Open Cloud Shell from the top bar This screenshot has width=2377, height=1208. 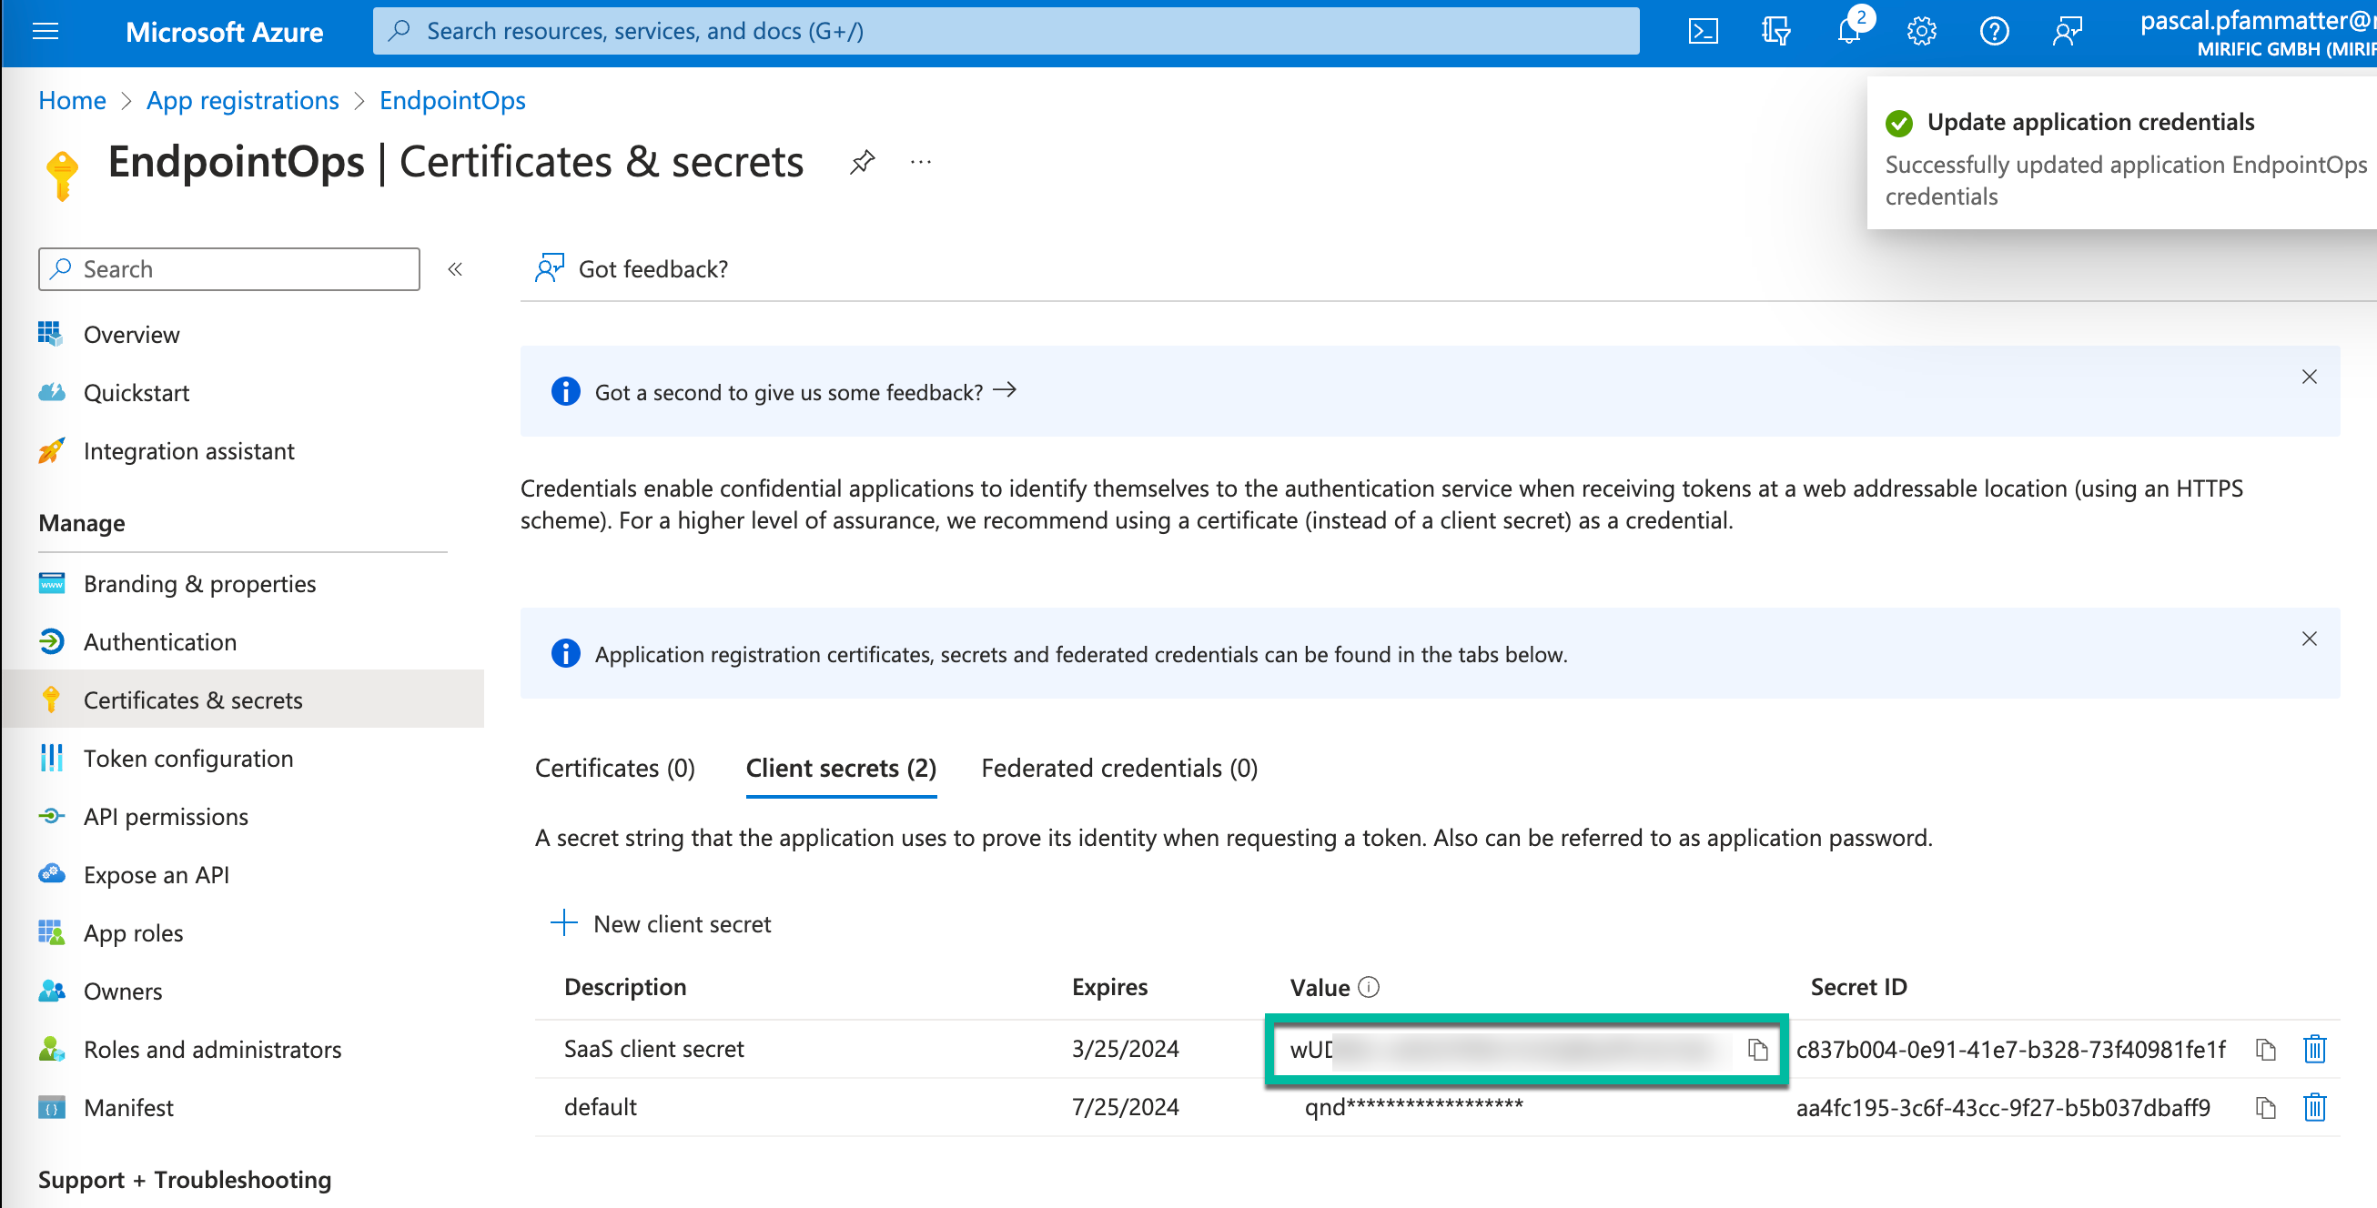(1703, 31)
